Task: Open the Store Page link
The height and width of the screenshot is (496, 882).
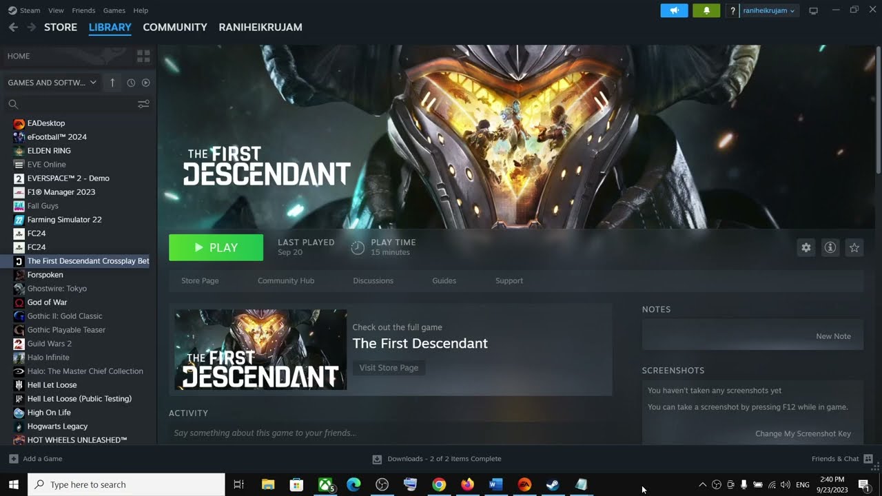Action: (200, 280)
